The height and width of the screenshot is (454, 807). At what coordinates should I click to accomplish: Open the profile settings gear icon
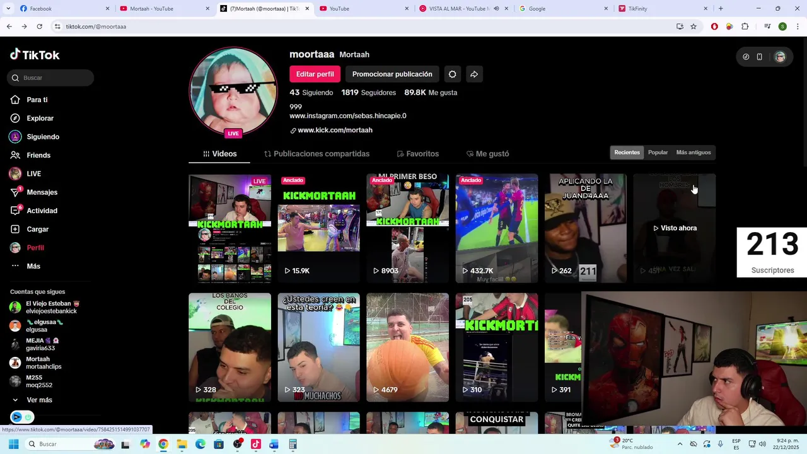tap(452, 74)
